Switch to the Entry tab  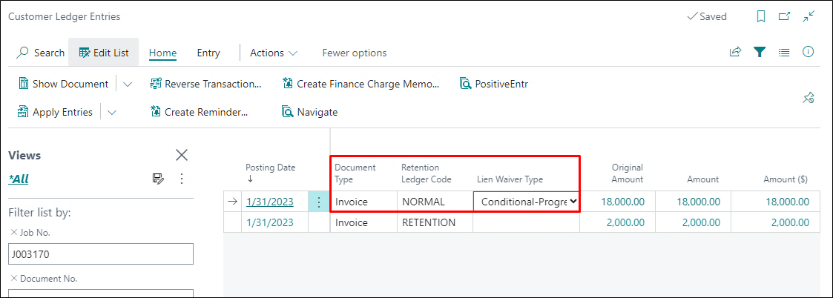point(208,53)
